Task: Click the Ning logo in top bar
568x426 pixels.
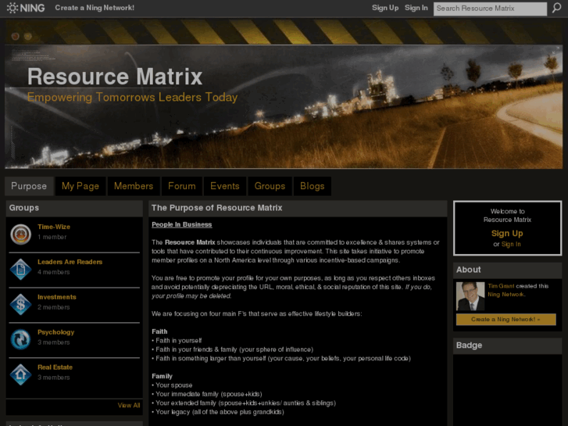Action: 26,8
